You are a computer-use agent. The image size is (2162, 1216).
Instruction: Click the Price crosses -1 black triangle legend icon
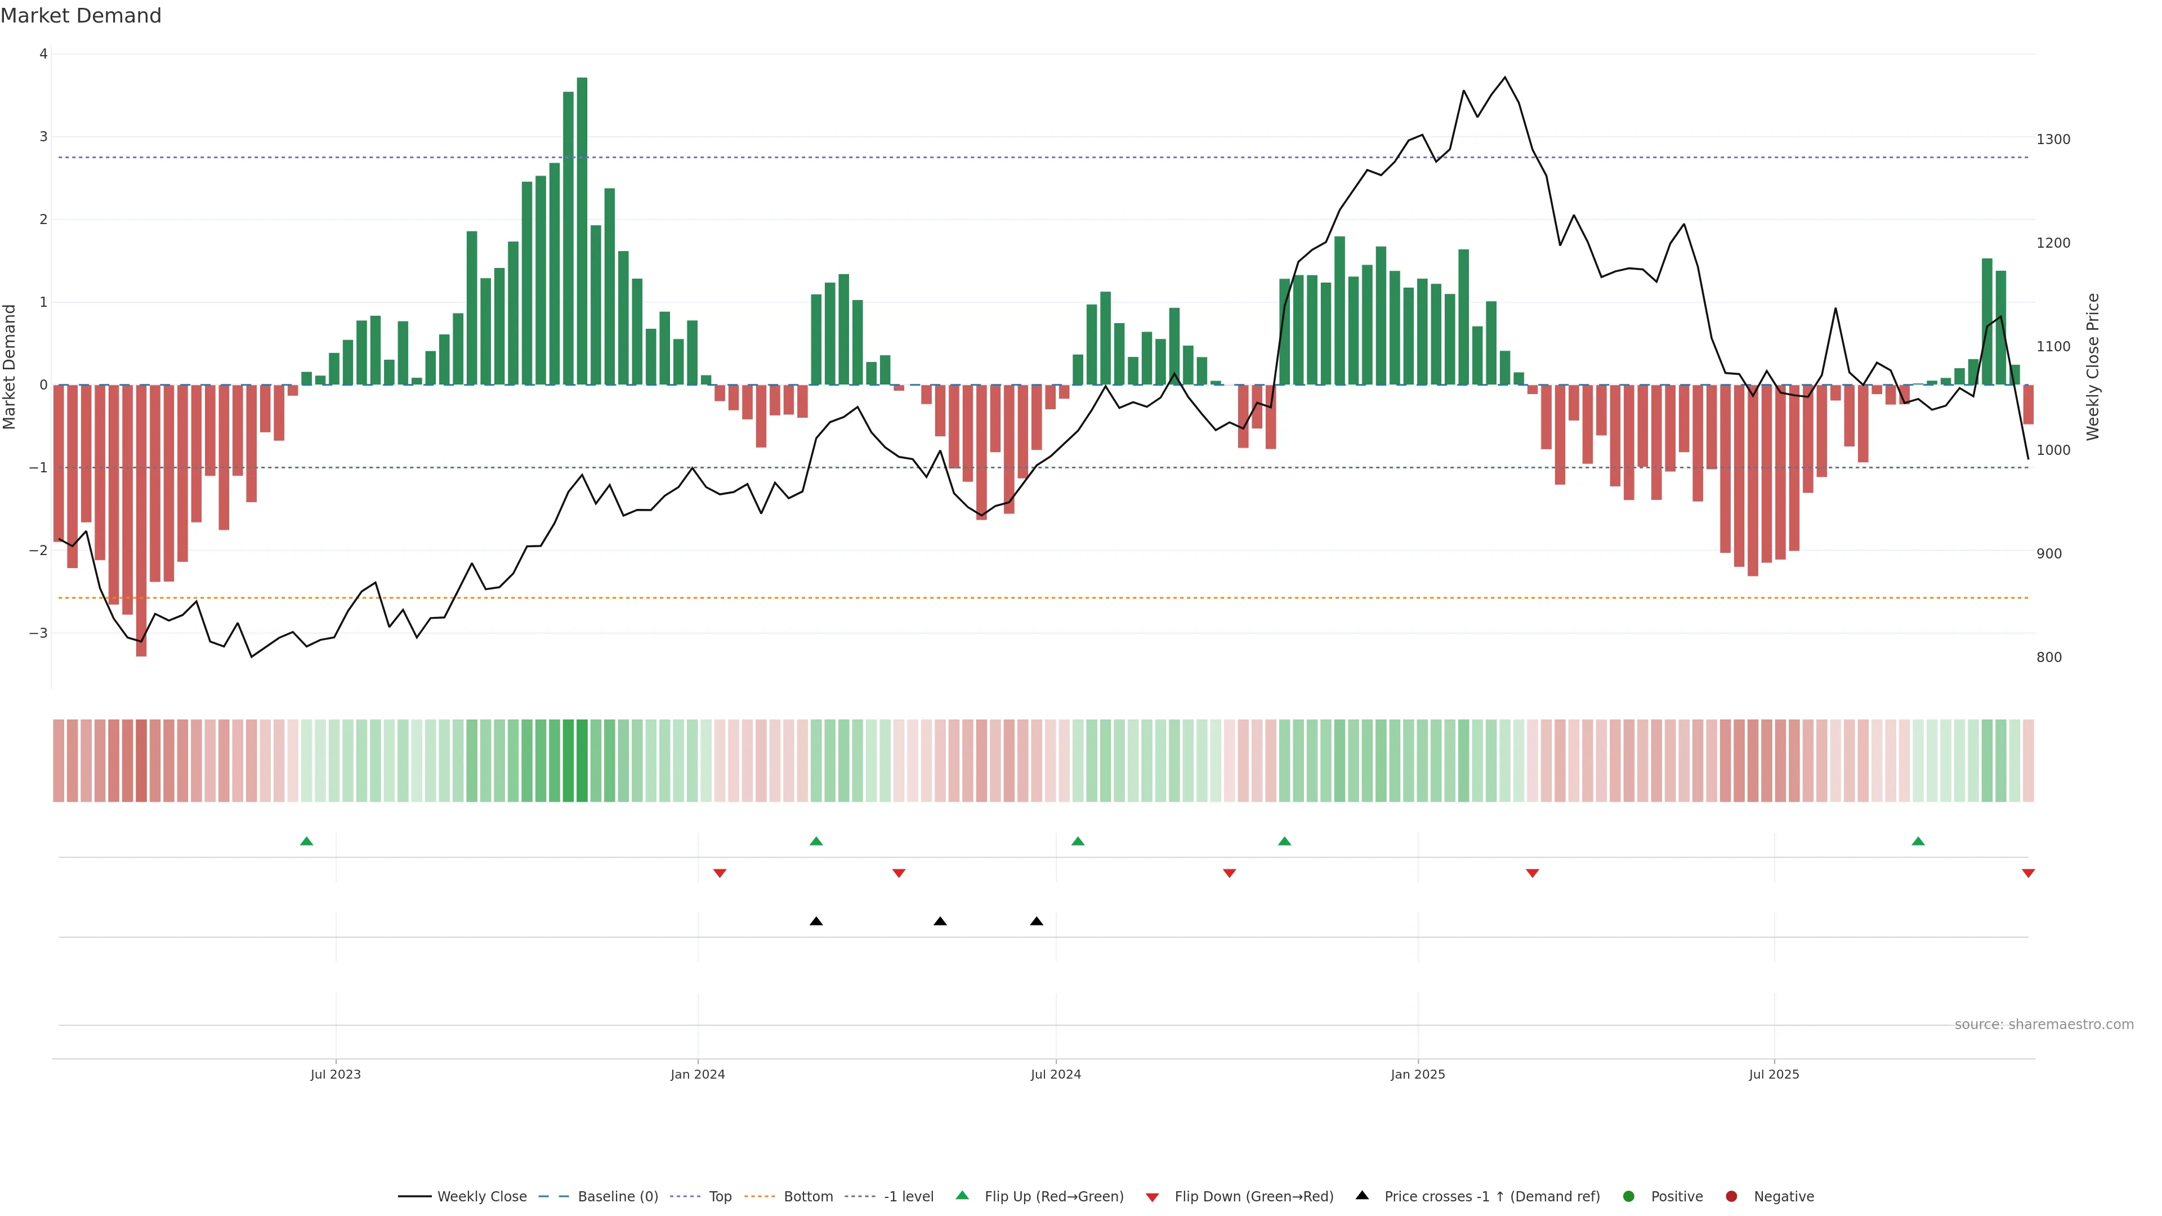coord(1362,1196)
